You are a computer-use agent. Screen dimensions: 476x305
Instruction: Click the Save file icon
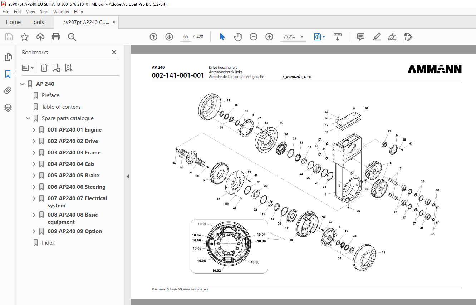[9, 37]
